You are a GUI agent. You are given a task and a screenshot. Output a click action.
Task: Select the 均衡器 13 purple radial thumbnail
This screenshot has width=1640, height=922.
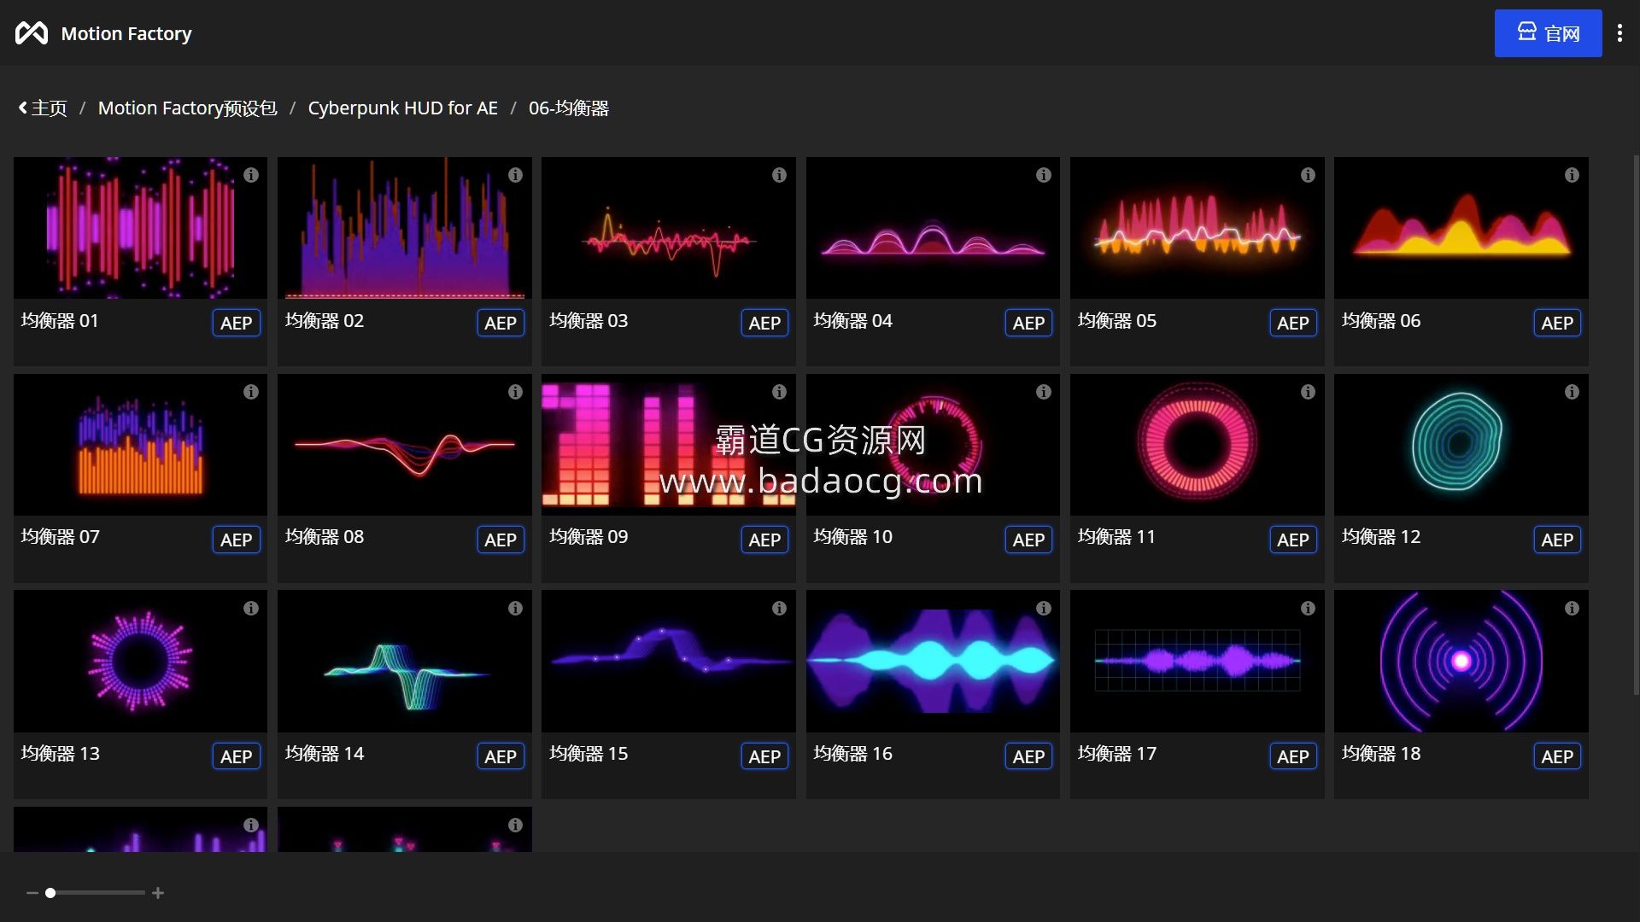pyautogui.click(x=140, y=662)
